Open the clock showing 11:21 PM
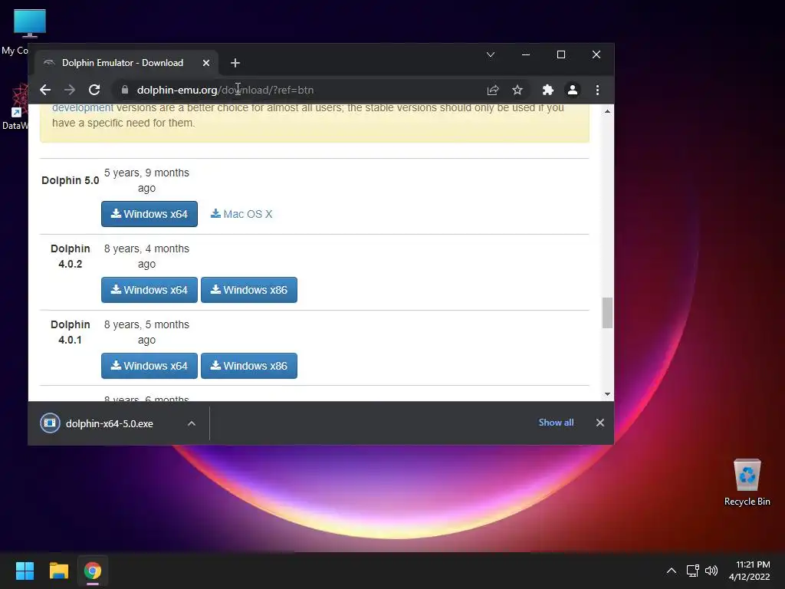Image resolution: width=785 pixels, height=589 pixels. [x=750, y=571]
